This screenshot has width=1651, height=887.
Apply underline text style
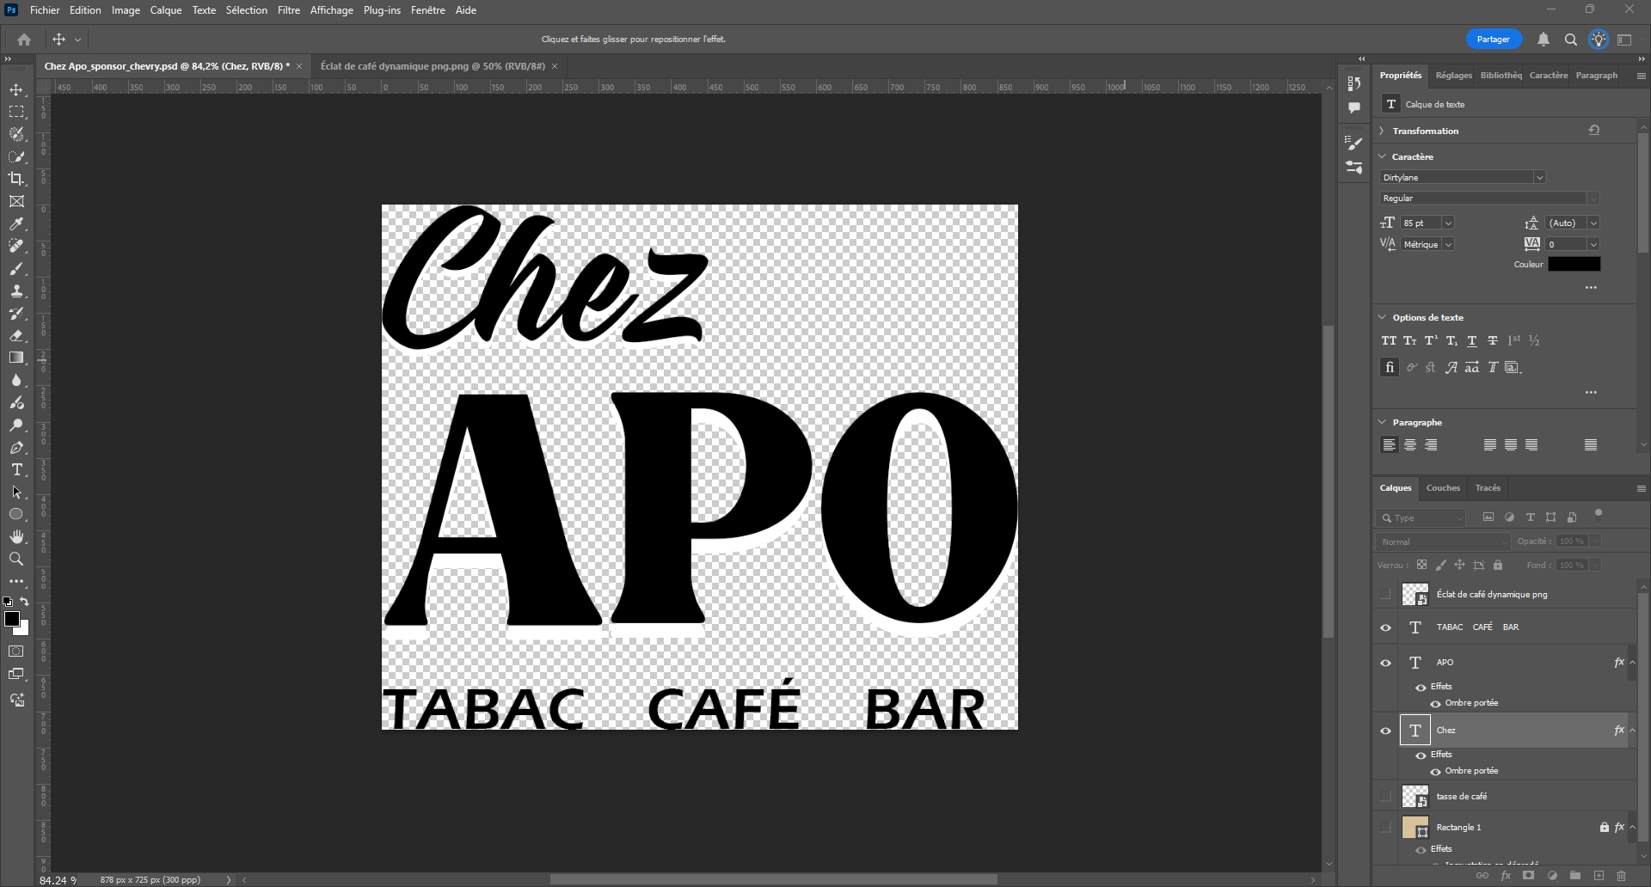(x=1472, y=341)
